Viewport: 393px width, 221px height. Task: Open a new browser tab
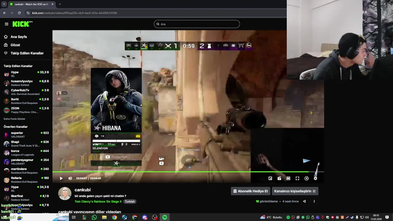60,4
